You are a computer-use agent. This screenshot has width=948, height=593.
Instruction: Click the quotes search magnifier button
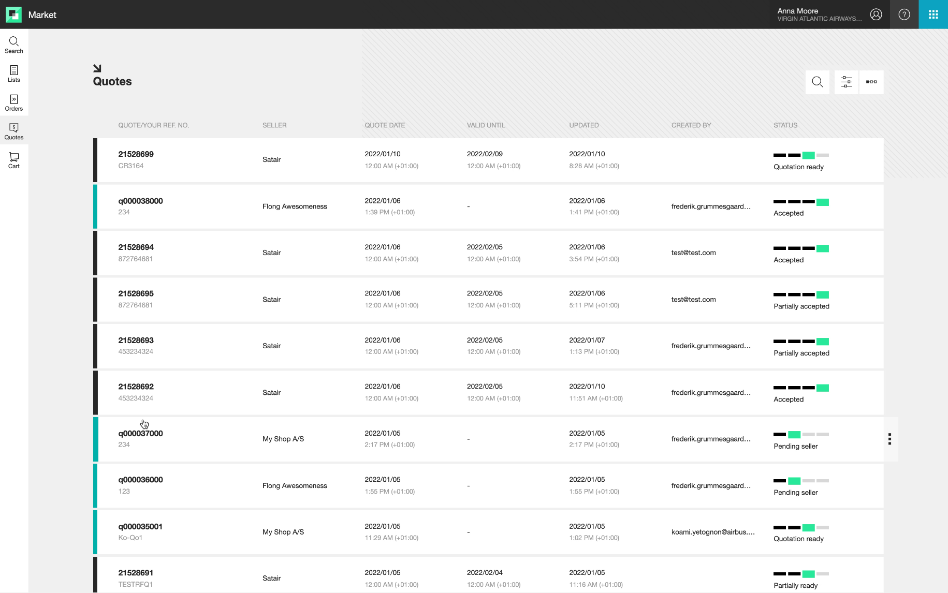817,82
